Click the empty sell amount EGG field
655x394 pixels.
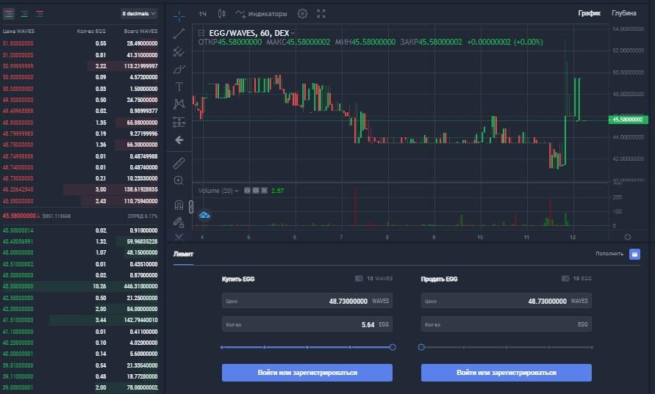[507, 324]
